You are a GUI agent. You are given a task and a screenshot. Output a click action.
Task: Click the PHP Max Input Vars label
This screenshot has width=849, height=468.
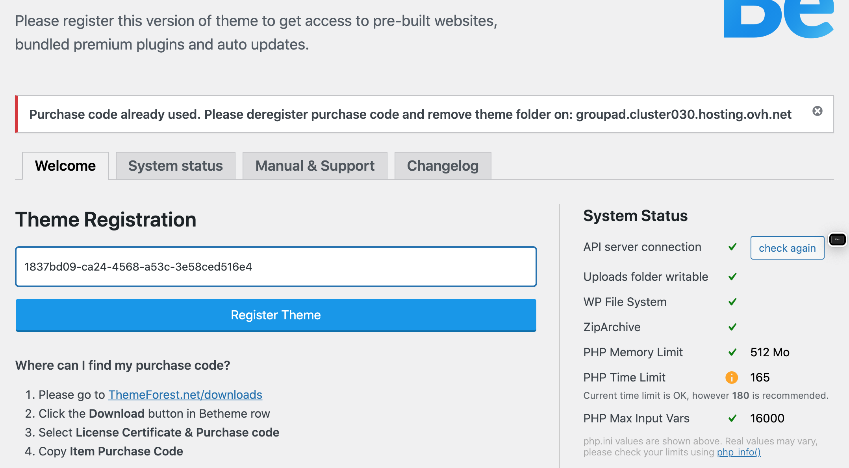click(x=636, y=418)
